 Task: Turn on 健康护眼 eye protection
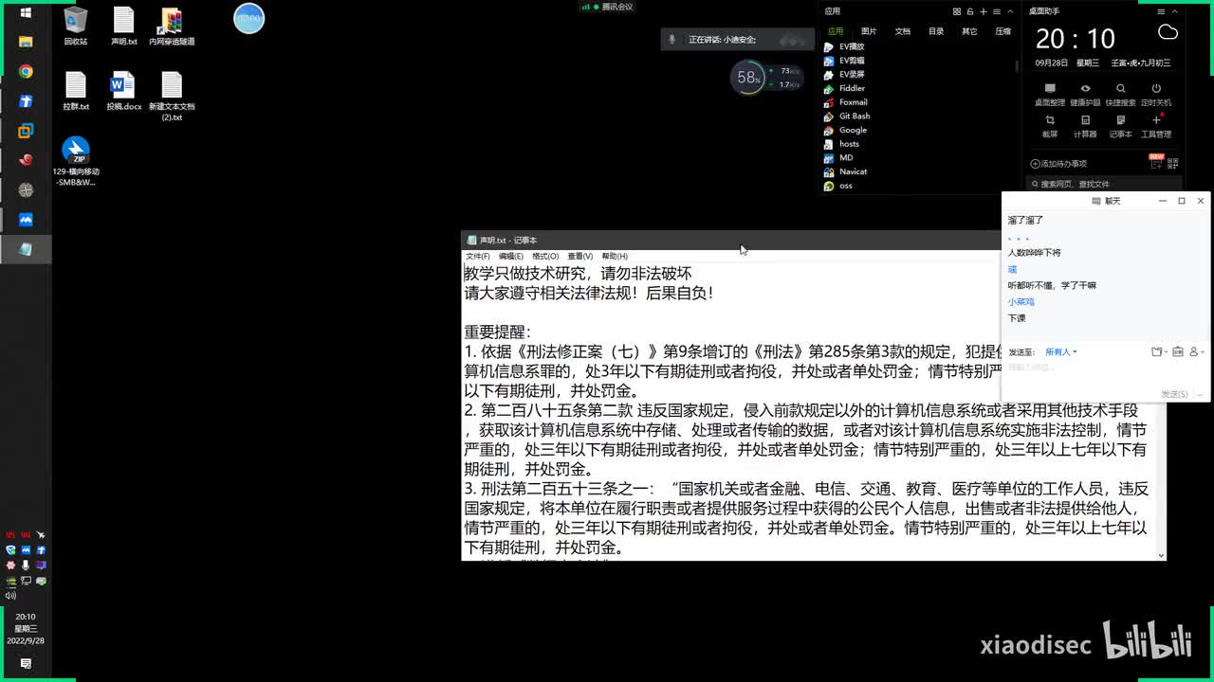click(1085, 94)
